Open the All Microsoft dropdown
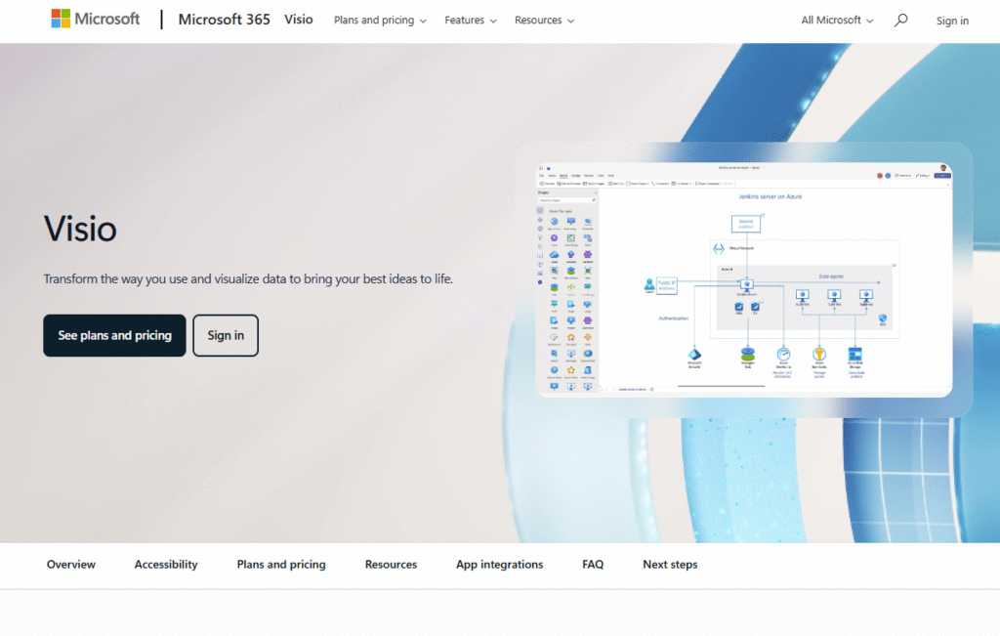This screenshot has height=636, width=1000. click(837, 21)
